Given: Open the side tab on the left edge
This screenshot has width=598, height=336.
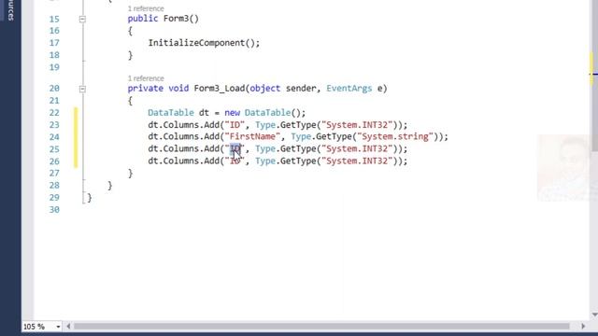Looking at the screenshot, I should pyautogui.click(x=10, y=10).
